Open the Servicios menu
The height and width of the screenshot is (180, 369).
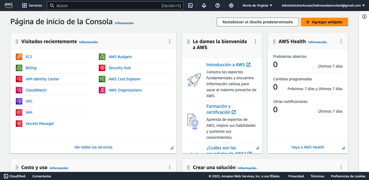(x=32, y=5)
